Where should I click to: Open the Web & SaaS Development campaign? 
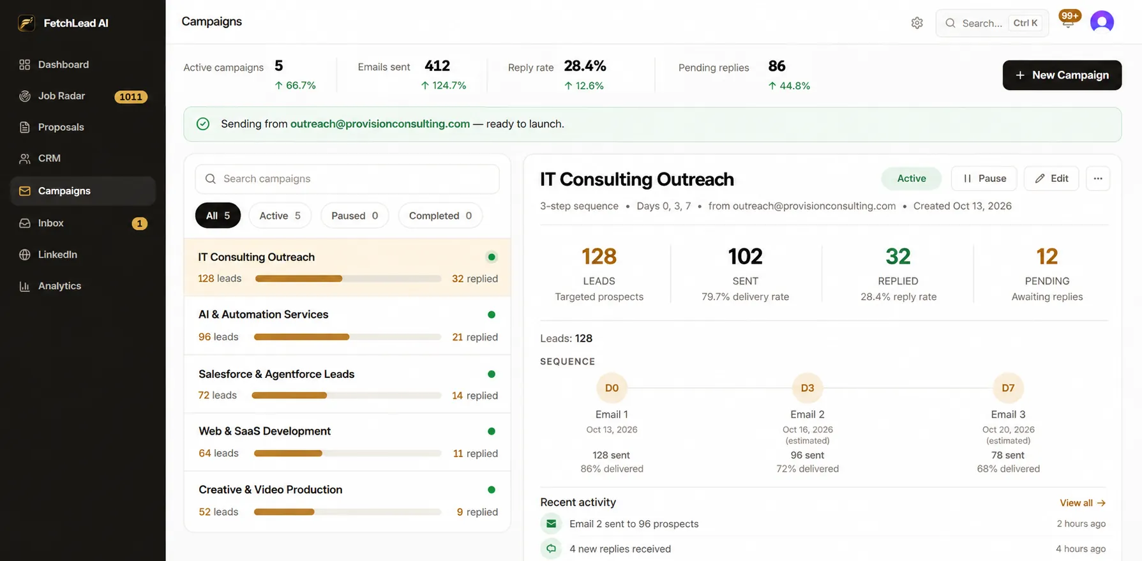click(347, 442)
